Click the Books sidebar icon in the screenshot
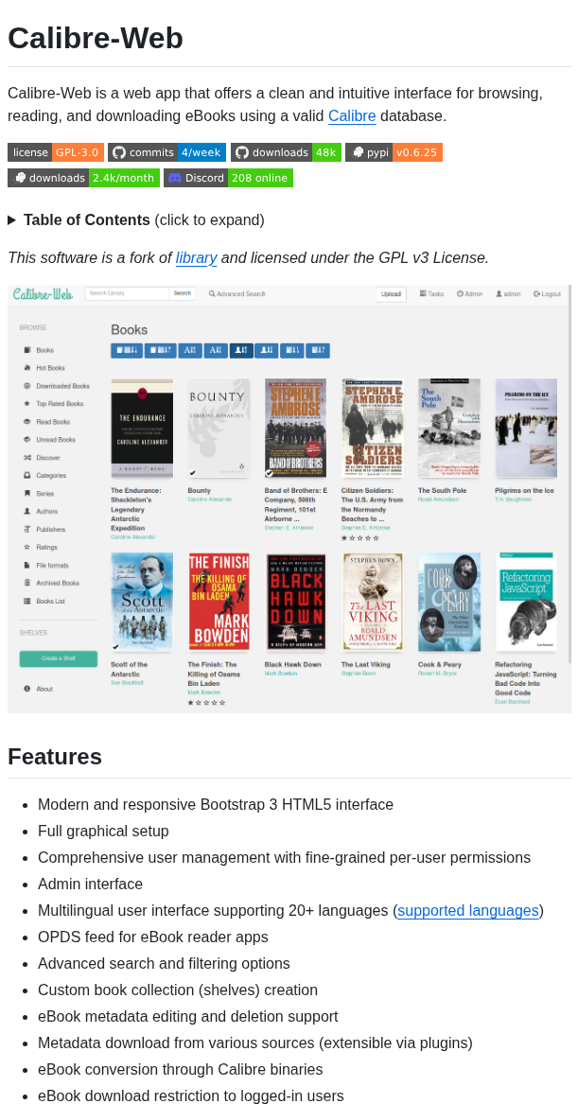Image resolution: width=578 pixels, height=1104 pixels. tap(27, 350)
